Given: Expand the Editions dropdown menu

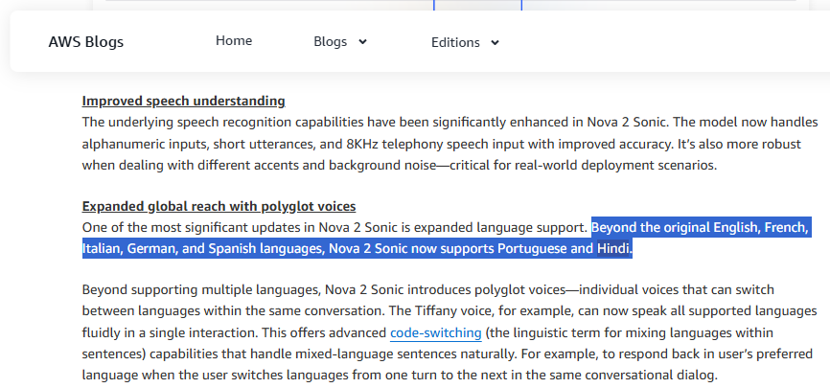Looking at the screenshot, I should pyautogui.click(x=465, y=42).
